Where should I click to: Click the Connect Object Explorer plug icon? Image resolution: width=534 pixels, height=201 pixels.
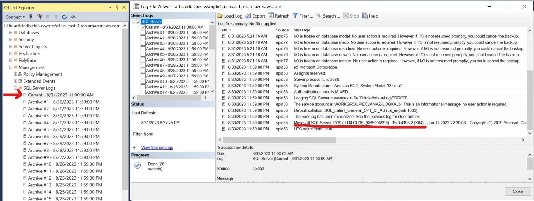pos(31,17)
